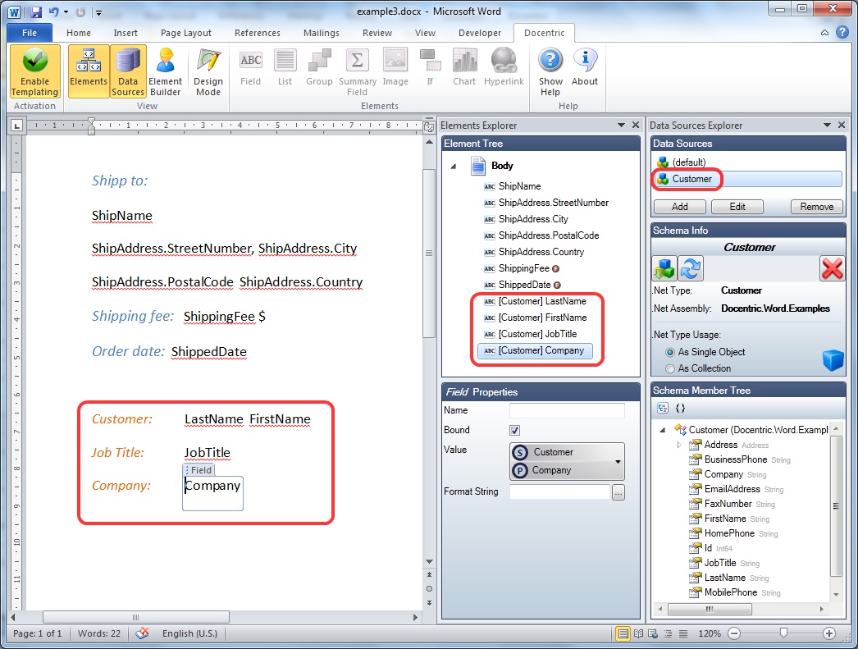This screenshot has height=649, width=858.
Task: Switch to Design Mode
Action: pyautogui.click(x=208, y=71)
